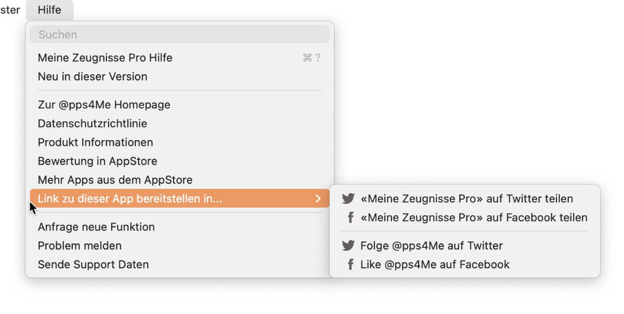Choose Produkt Informationen
The image size is (624, 314).
(180, 142)
